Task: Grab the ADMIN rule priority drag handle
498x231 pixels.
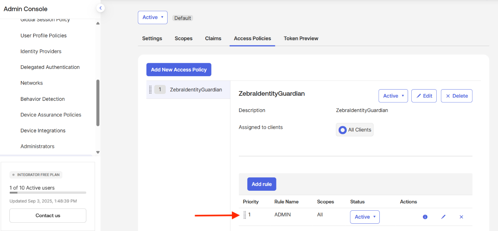Action: coord(244,215)
